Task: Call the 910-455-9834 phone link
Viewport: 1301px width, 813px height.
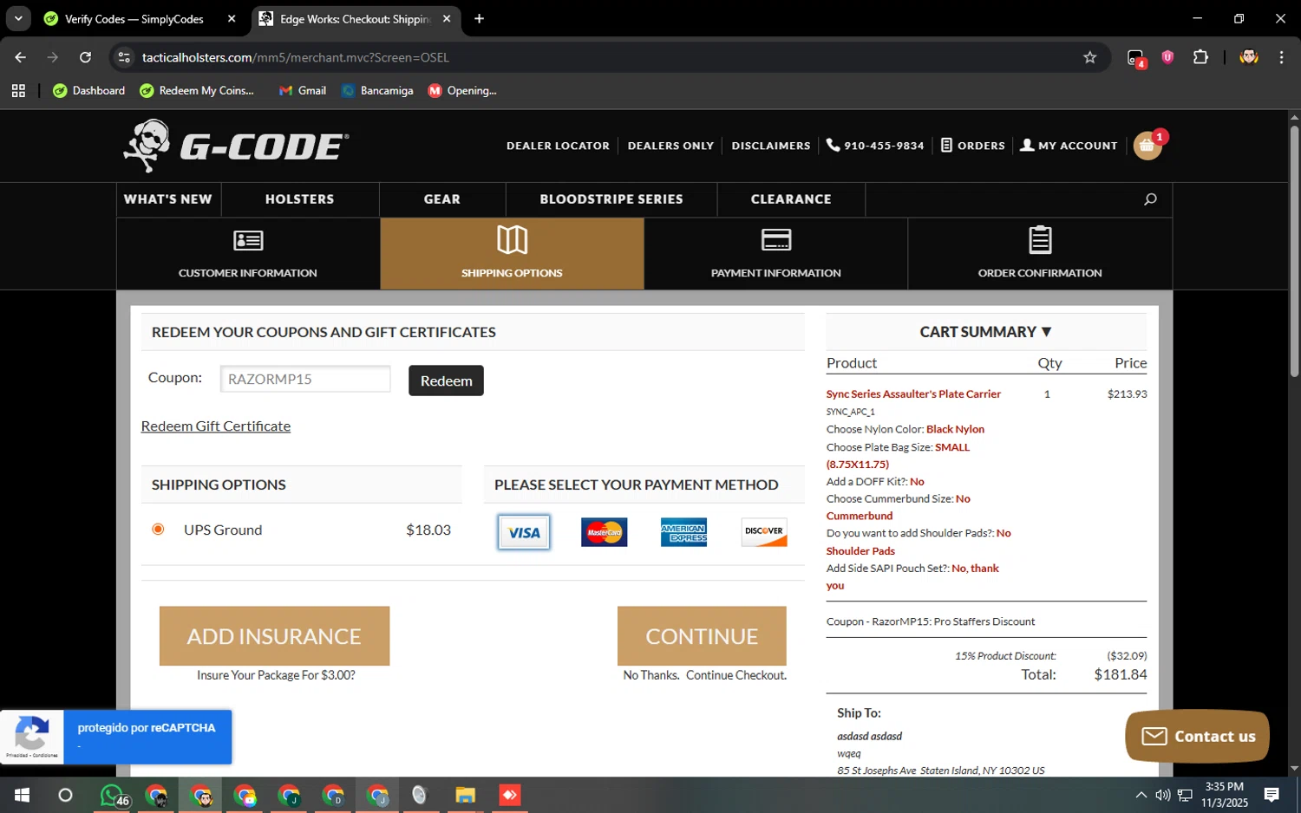Action: 875,146
